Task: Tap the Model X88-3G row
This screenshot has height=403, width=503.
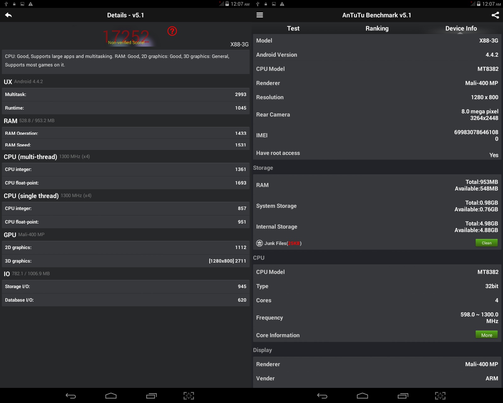Action: pyautogui.click(x=377, y=41)
